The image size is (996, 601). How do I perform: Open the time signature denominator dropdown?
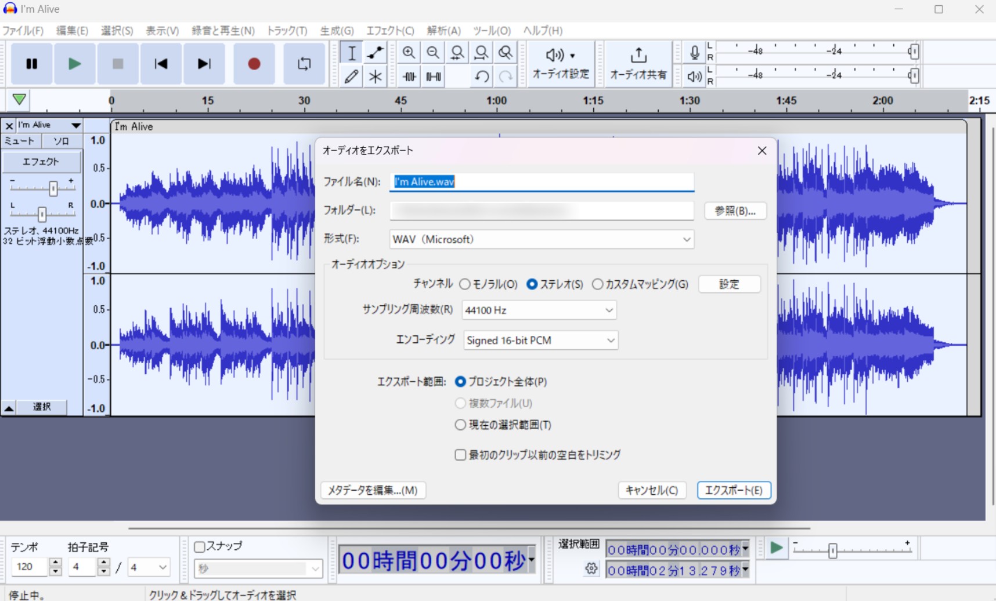pos(149,567)
